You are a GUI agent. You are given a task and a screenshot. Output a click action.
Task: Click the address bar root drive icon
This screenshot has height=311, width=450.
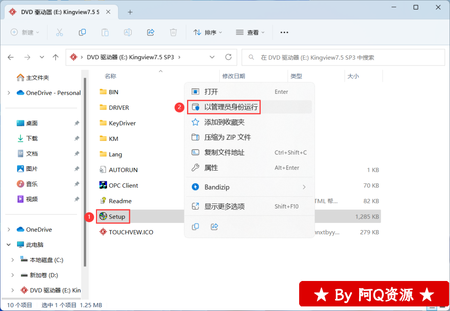73,57
